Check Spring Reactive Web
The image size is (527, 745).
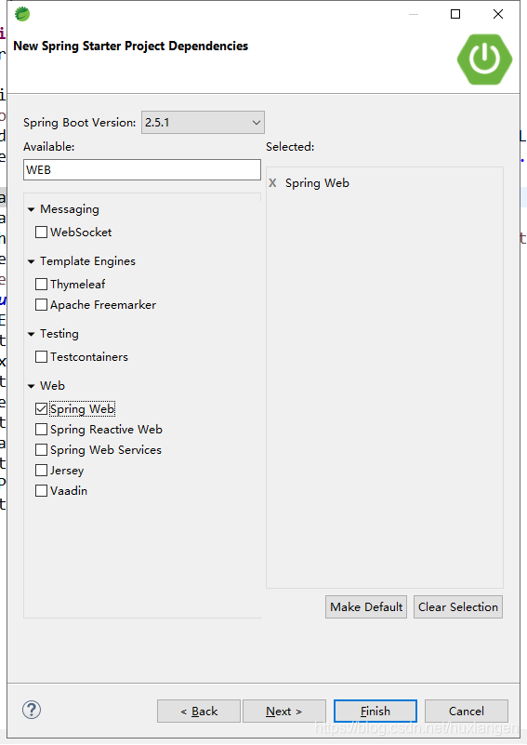[41, 430]
